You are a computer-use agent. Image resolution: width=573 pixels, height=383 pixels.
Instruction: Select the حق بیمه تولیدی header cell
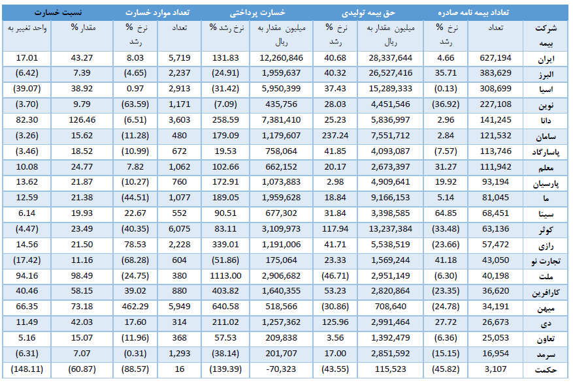click(368, 12)
